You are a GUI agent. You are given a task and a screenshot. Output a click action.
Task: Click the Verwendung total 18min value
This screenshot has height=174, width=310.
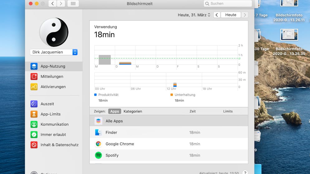pyautogui.click(x=104, y=35)
